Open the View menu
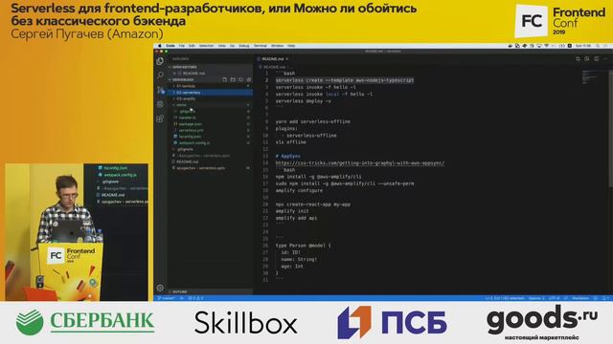Viewport: 613px width, 344px height. [x=221, y=46]
